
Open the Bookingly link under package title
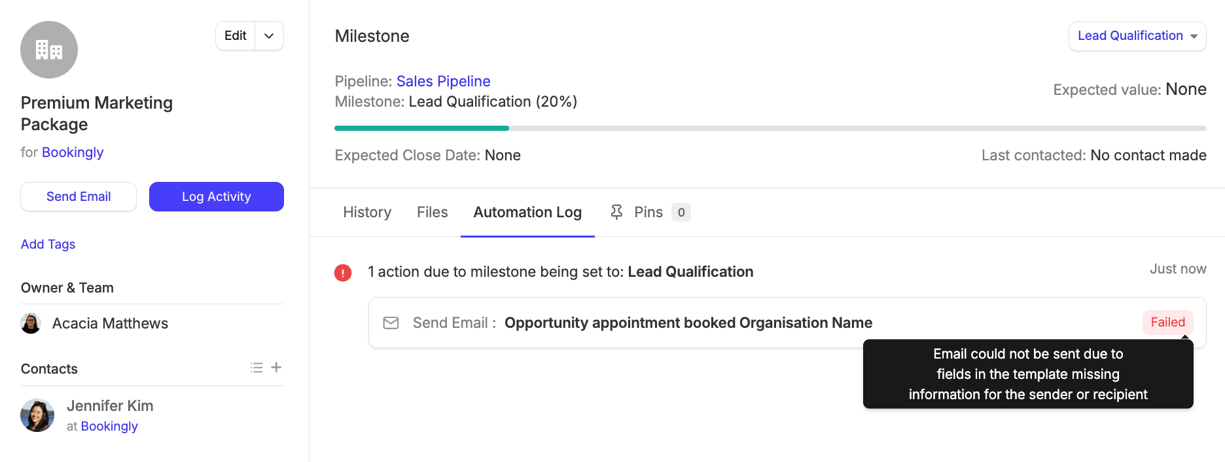click(73, 152)
